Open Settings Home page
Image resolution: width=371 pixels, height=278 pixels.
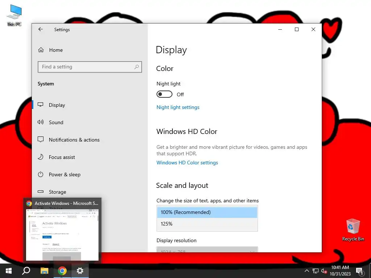[56, 50]
